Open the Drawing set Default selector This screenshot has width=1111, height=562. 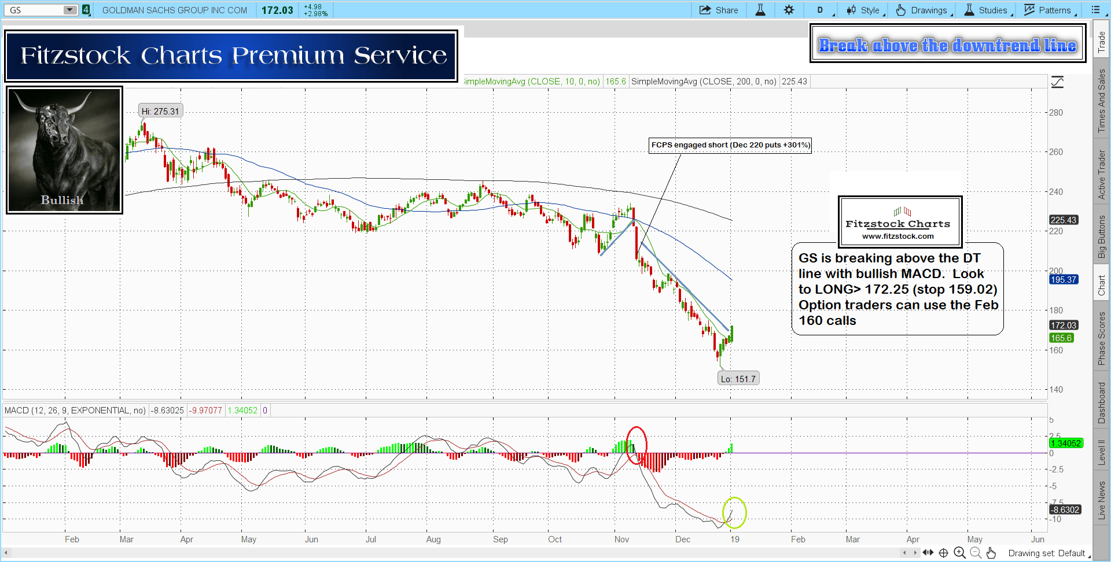click(1049, 553)
